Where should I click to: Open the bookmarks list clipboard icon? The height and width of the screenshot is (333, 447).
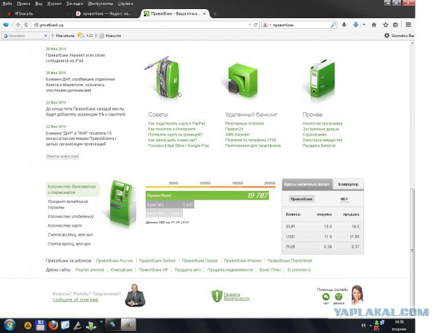coord(395,25)
